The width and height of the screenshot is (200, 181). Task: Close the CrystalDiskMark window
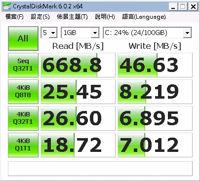193,6
